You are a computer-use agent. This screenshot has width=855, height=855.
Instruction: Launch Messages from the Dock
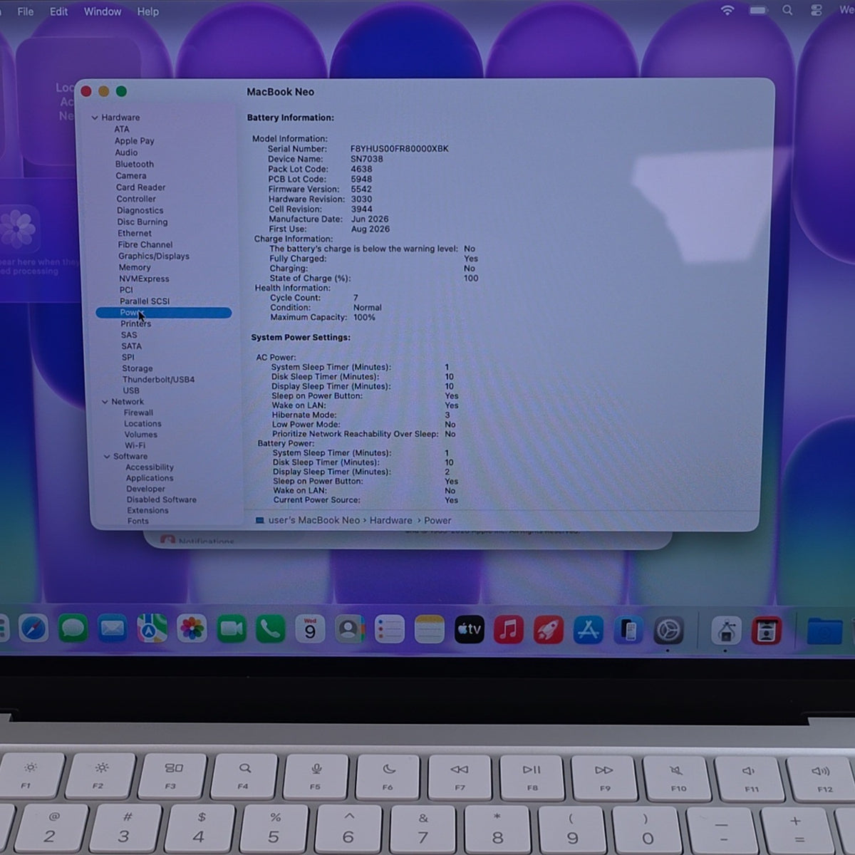tap(73, 629)
